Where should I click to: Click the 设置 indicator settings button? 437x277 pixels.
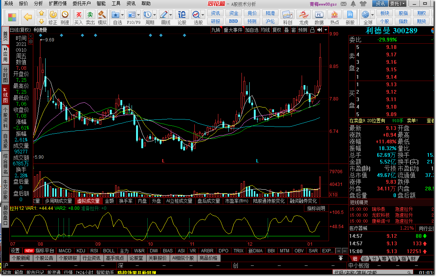click(15, 251)
